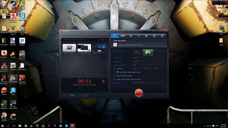Open Action! desktop shortcut
This screenshot has width=228, height=128.
point(4,91)
